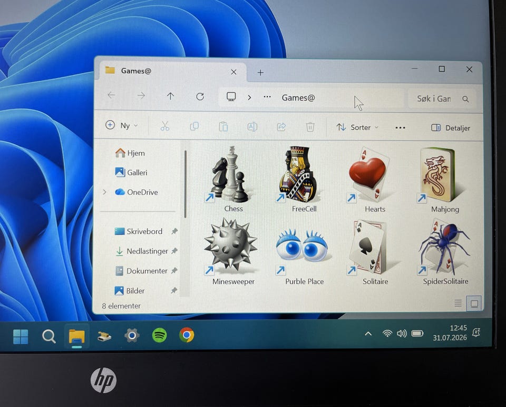The image size is (506, 407).
Task: Toggle the Detaljer details pane
Action: 451,128
